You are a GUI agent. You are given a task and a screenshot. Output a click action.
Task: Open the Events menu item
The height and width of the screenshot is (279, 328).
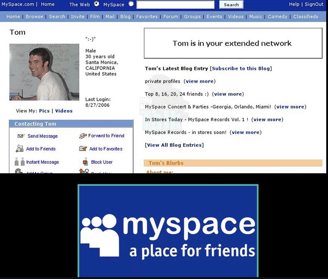(x=214, y=16)
